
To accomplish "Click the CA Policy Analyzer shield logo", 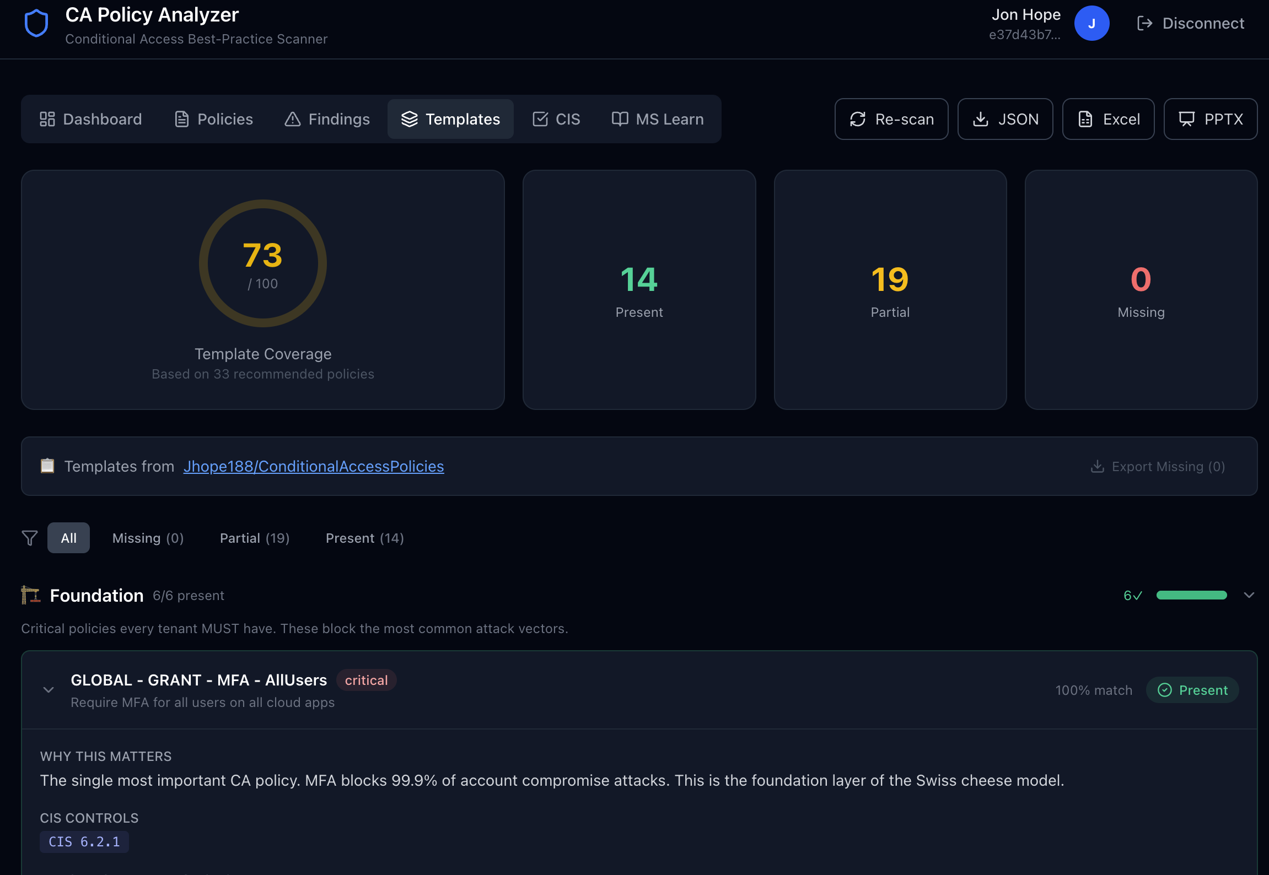I will click(36, 23).
